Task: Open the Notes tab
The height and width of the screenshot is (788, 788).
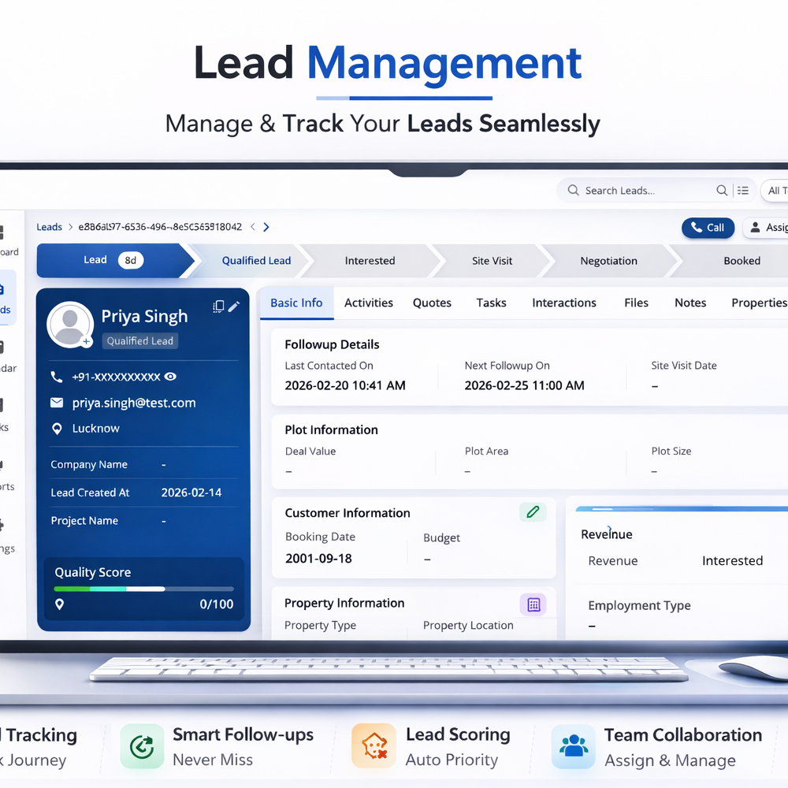Action: click(690, 303)
